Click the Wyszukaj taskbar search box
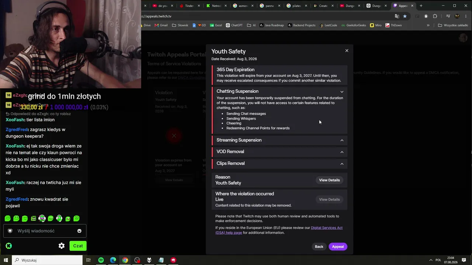This screenshot has height=265, width=472. tap(47, 260)
